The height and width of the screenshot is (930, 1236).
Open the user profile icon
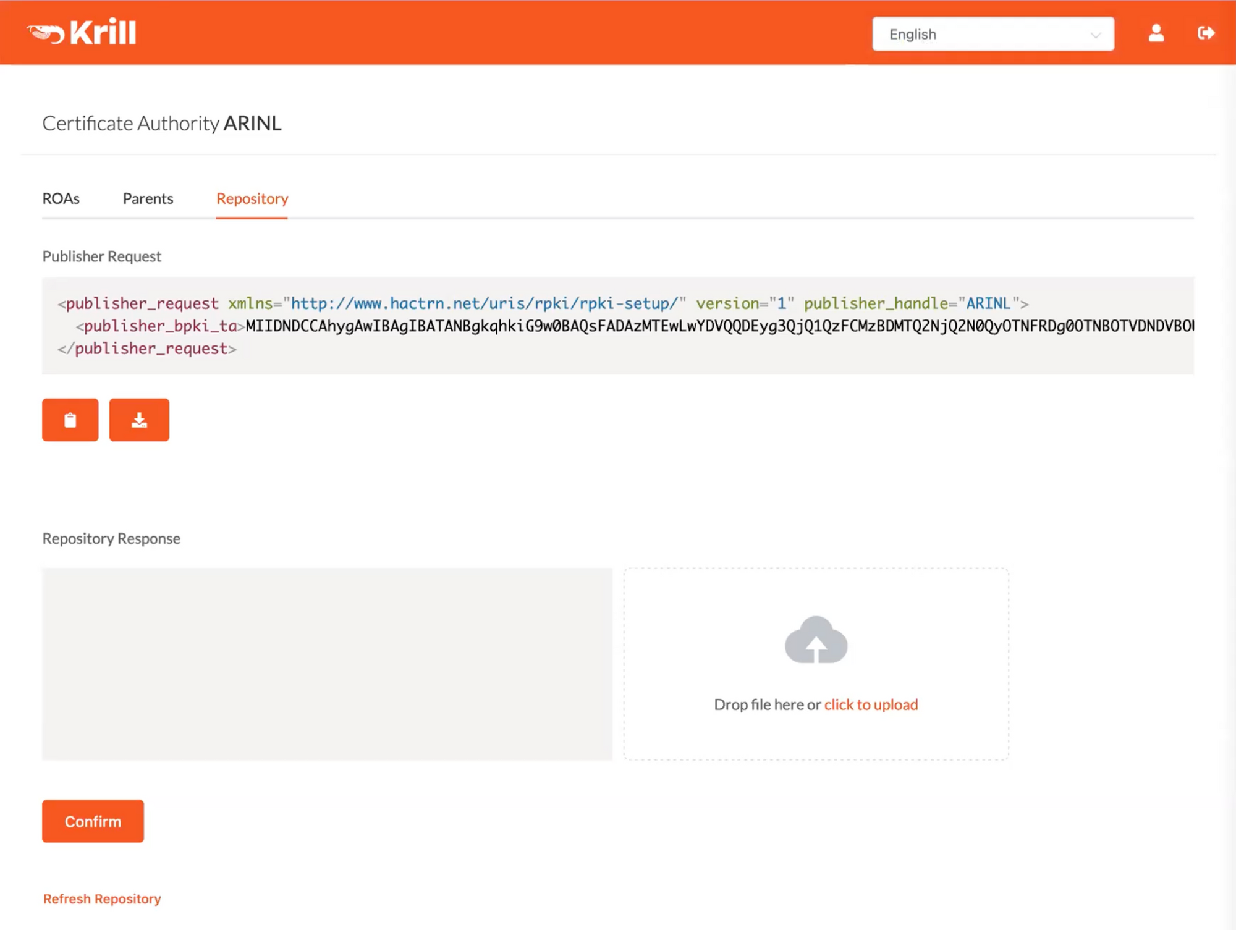(1156, 33)
